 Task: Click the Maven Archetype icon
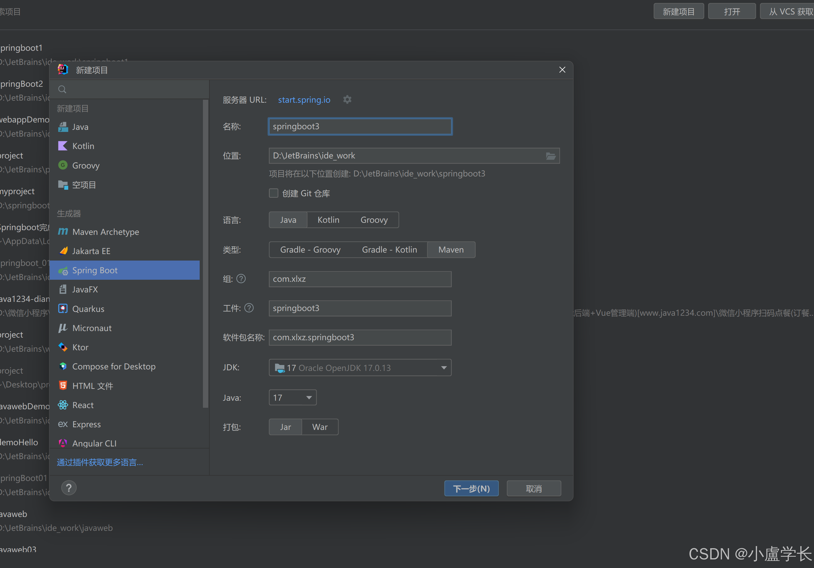[63, 232]
